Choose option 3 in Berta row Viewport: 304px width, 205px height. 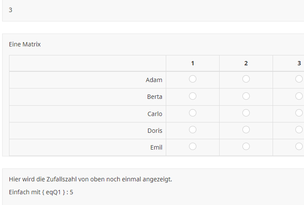point(299,96)
